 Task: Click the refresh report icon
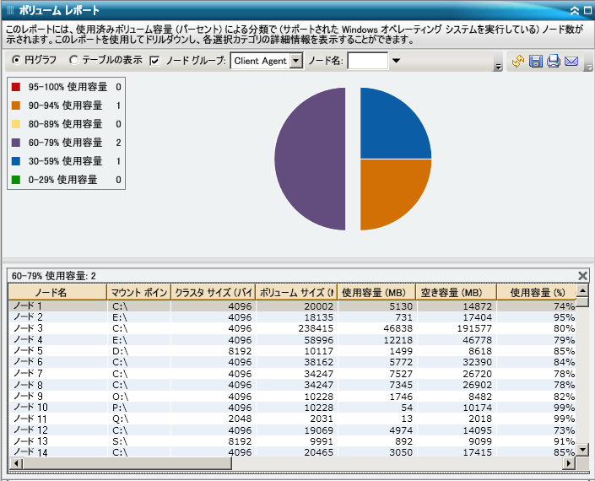pyautogui.click(x=519, y=62)
